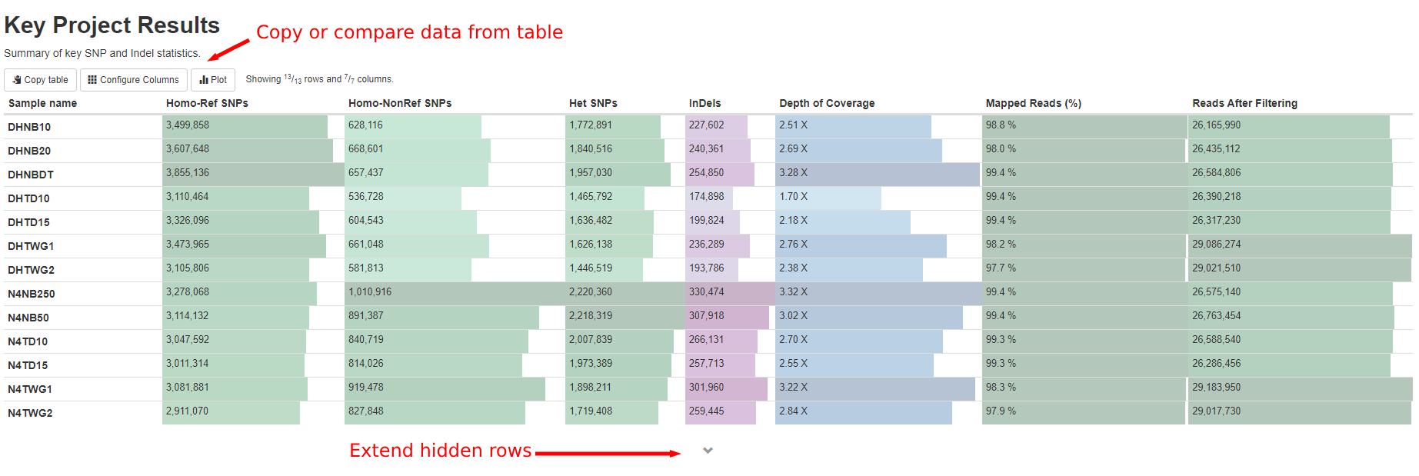Select sample name N4NB250
Image resolution: width=1419 pixels, height=476 pixels.
pos(32,295)
